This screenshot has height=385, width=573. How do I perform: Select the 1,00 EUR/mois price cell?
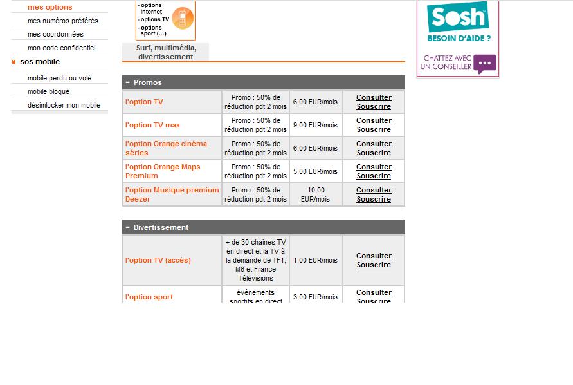click(x=316, y=260)
